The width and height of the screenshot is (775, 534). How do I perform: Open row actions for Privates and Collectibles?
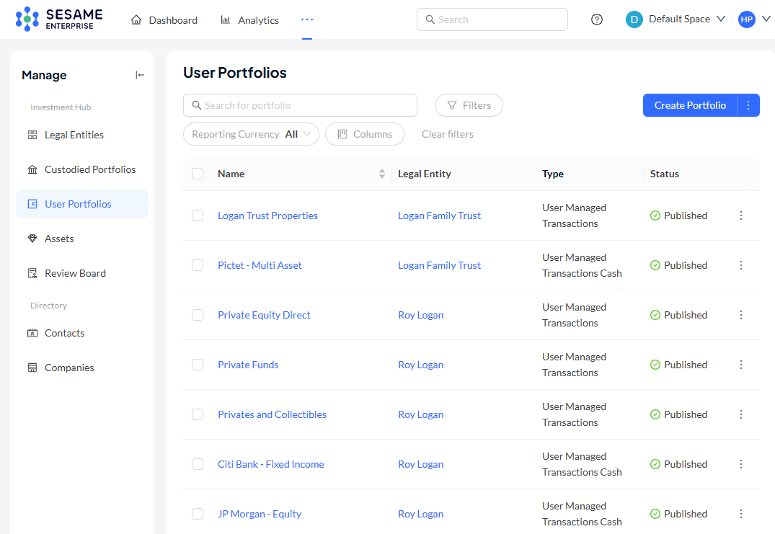coord(741,414)
